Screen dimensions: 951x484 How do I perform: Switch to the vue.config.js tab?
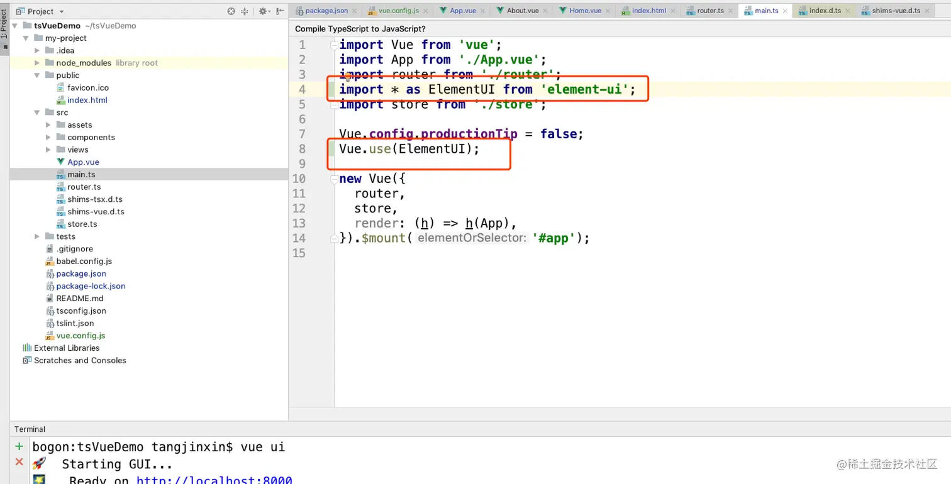tap(399, 11)
